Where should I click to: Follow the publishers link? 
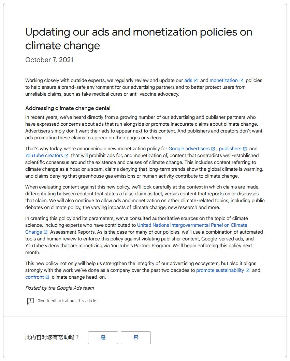(x=230, y=149)
